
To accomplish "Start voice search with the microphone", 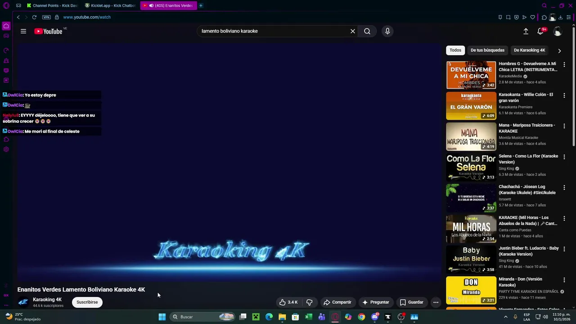I will coord(387,31).
